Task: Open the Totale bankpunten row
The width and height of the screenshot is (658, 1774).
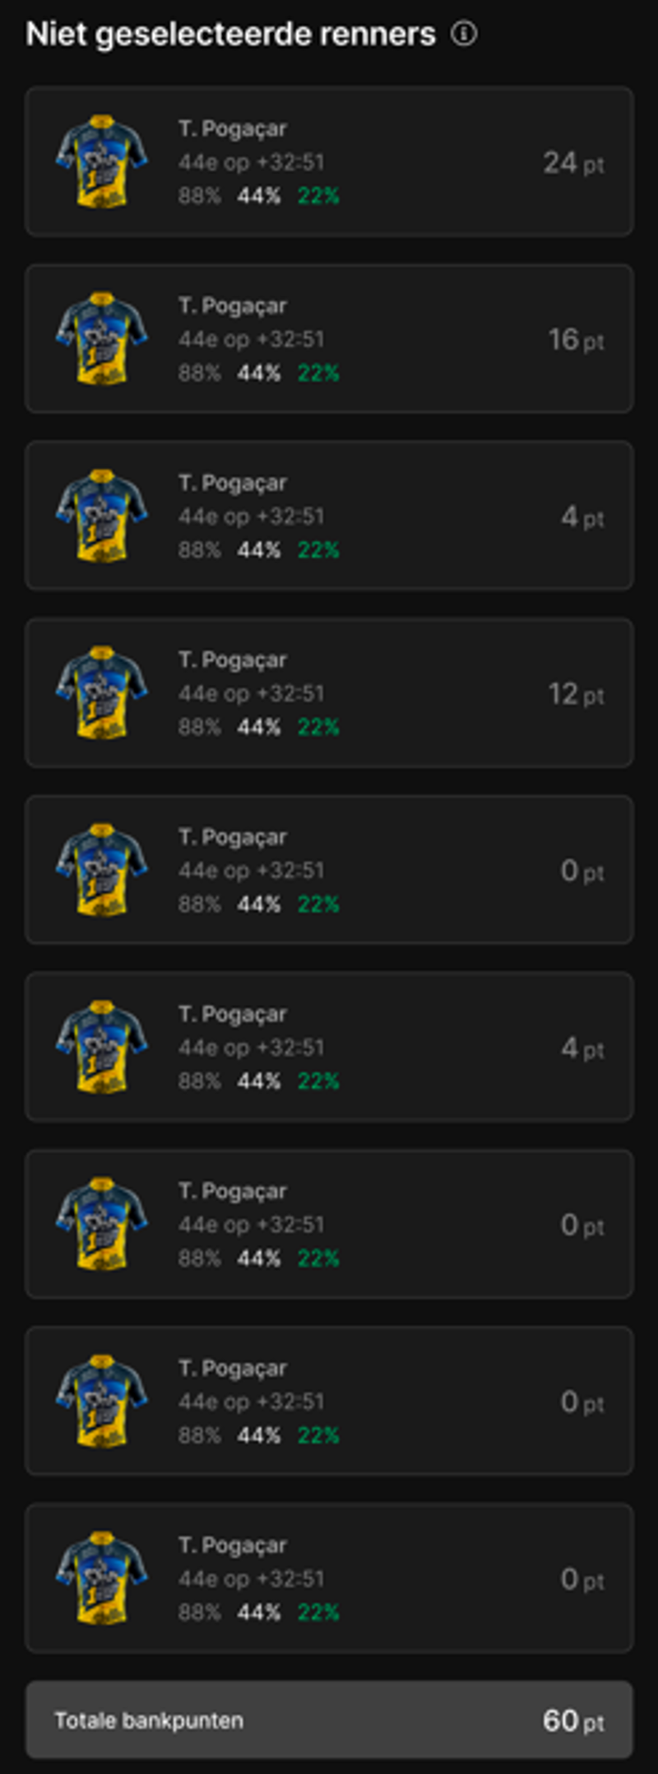Action: coord(329,1720)
